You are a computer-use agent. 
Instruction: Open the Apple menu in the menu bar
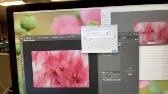click(15, 13)
